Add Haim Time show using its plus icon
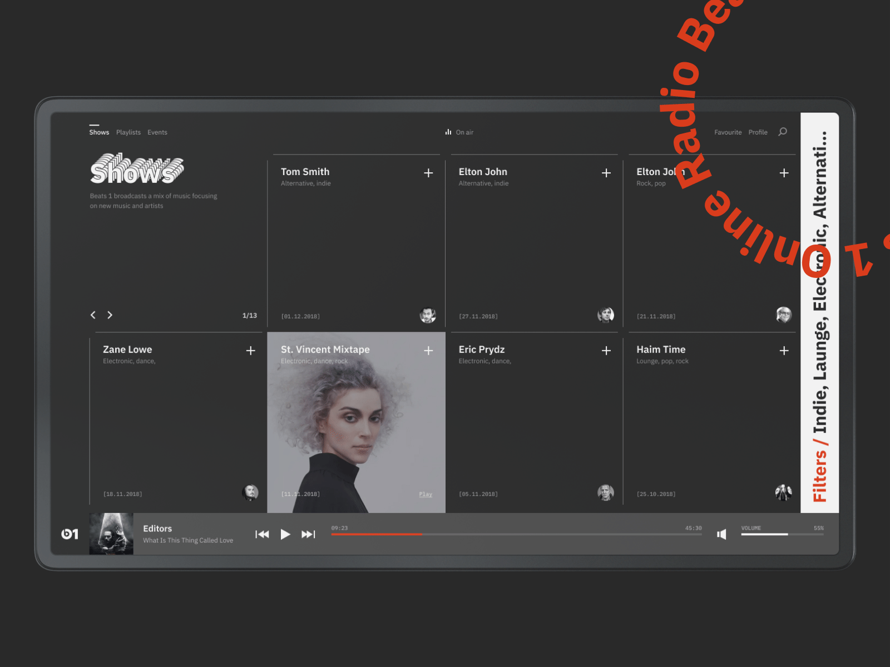The width and height of the screenshot is (890, 667). [x=784, y=351]
